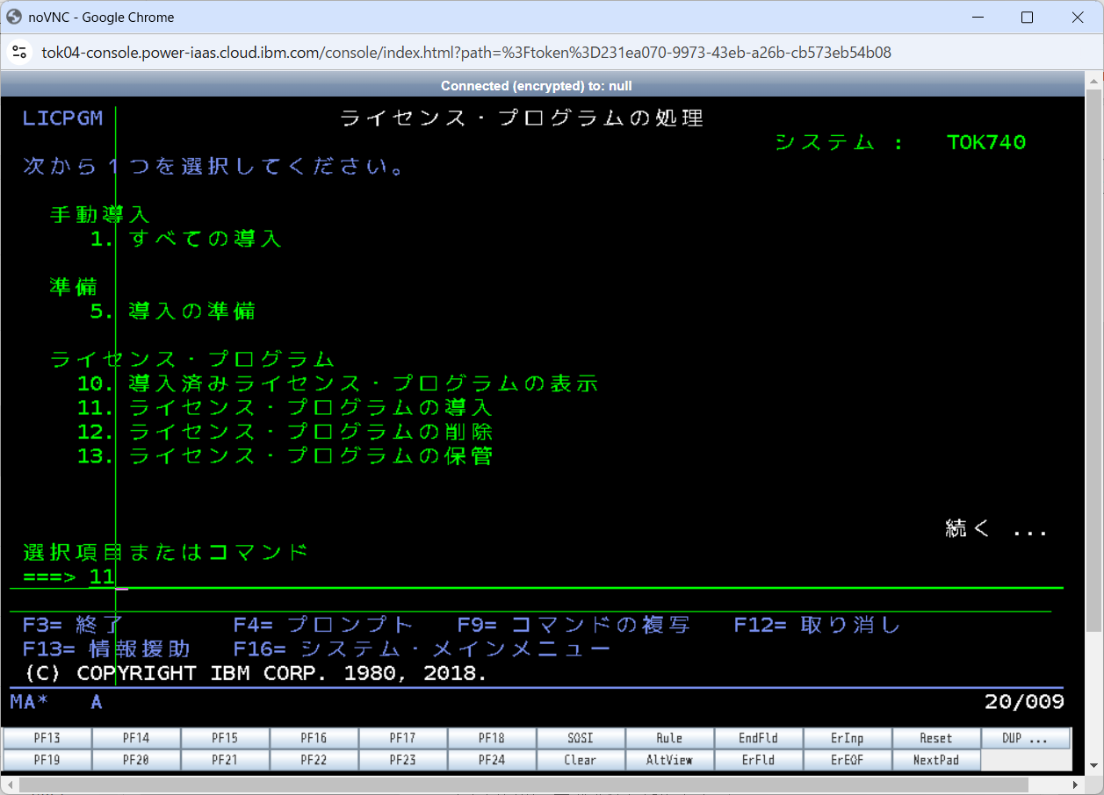Click the PF18 key button
Viewport: 1104px width, 795px height.
(492, 738)
